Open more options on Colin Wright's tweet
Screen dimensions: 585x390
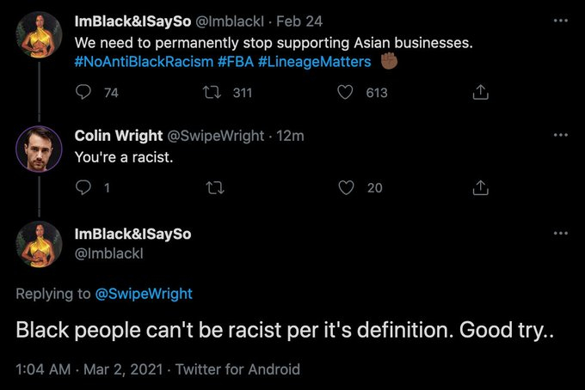point(561,136)
